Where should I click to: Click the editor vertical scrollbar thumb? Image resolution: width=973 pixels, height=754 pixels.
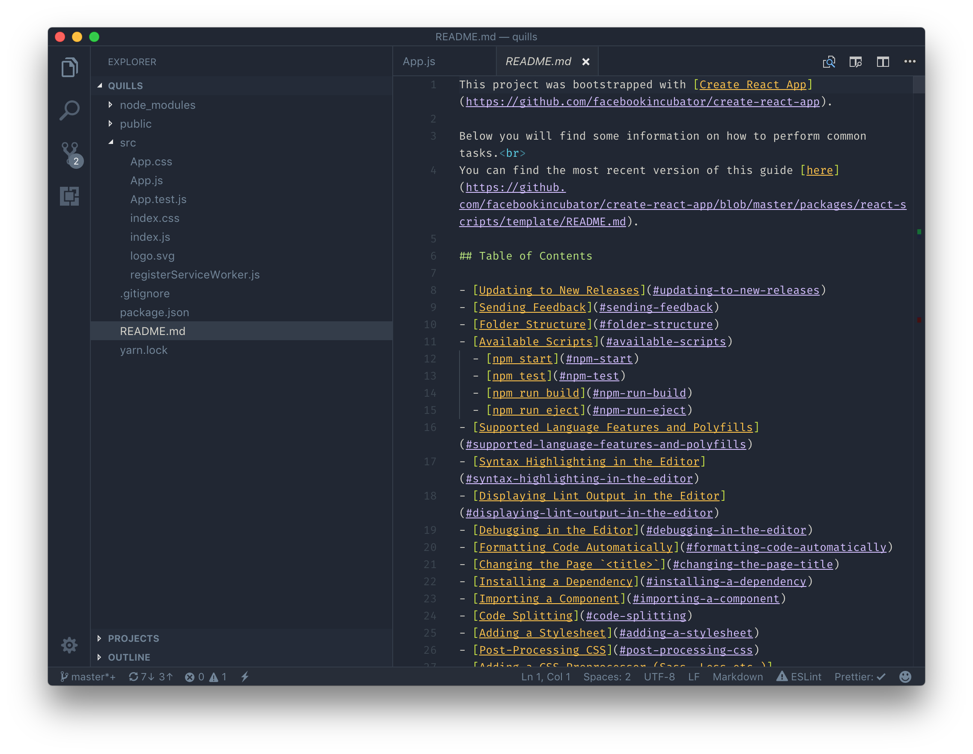pos(918,85)
